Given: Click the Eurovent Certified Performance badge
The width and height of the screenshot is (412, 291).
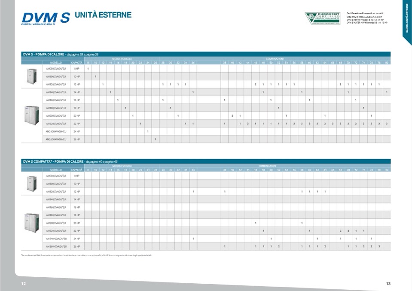Looking at the screenshot, I should coord(322,18).
